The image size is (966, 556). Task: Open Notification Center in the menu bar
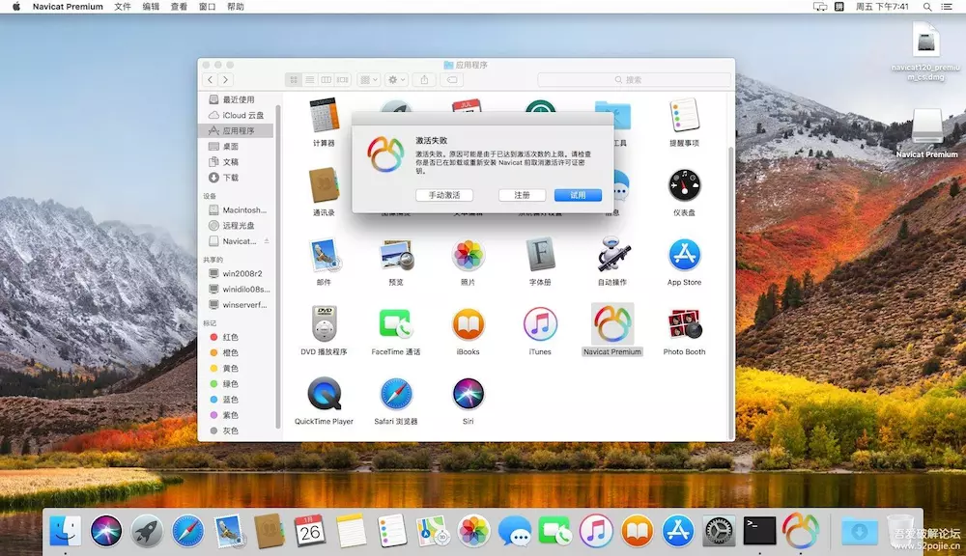point(947,7)
